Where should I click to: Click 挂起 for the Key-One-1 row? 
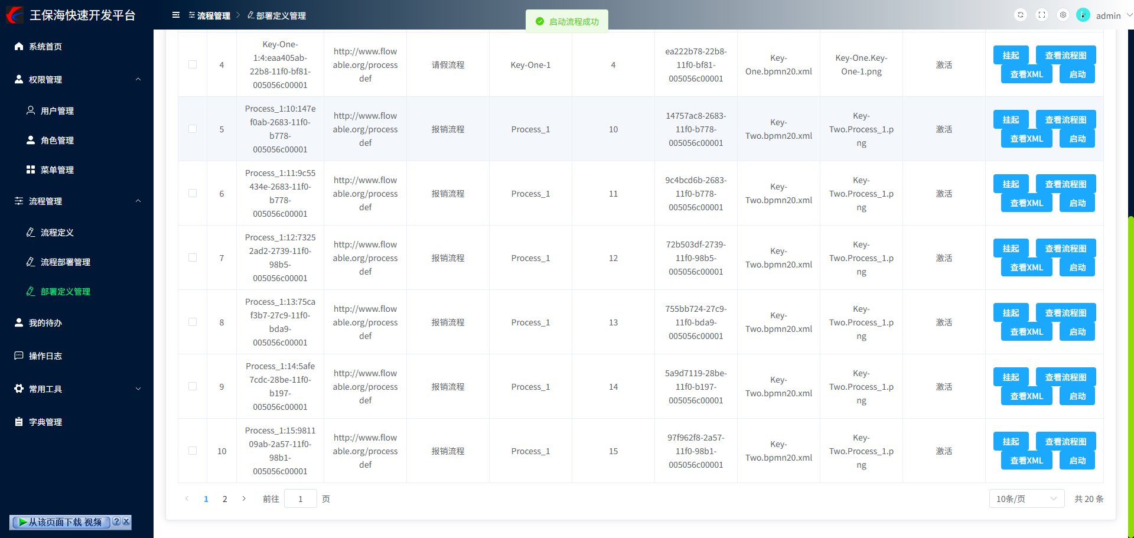tap(1011, 55)
